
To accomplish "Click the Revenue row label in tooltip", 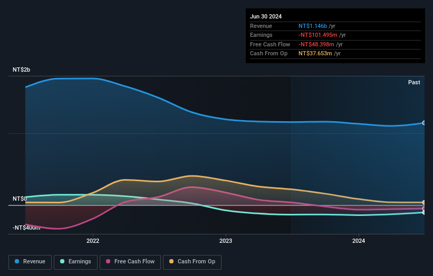I will click(261, 26).
